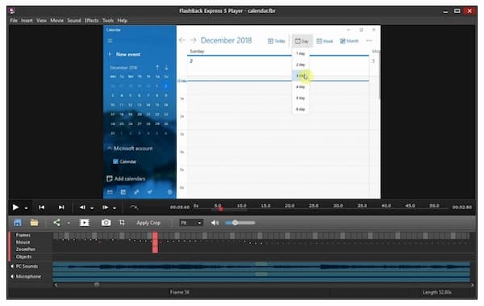Click the Apply Crop button
Viewport: 484px width, 306px height.
point(148,223)
